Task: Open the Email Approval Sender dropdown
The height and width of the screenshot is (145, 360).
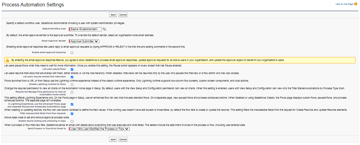Action: [x=84, y=41]
